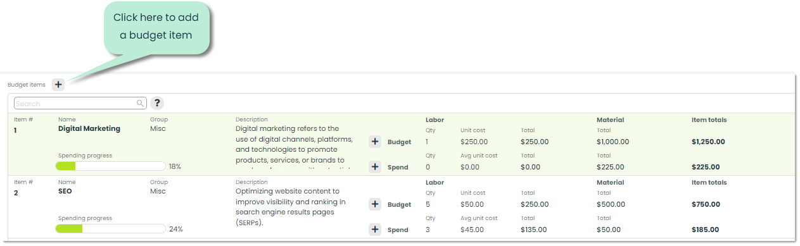The image size is (800, 246).
Task: Click the Misc group of SEO
Action: tap(158, 191)
